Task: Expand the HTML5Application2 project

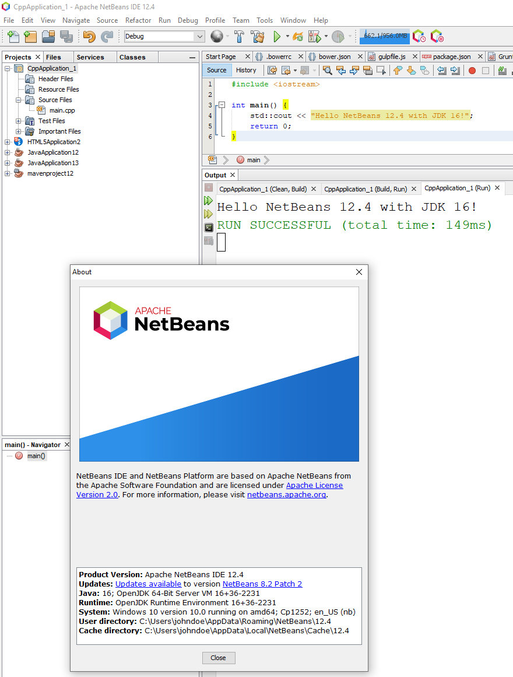Action: [8, 142]
